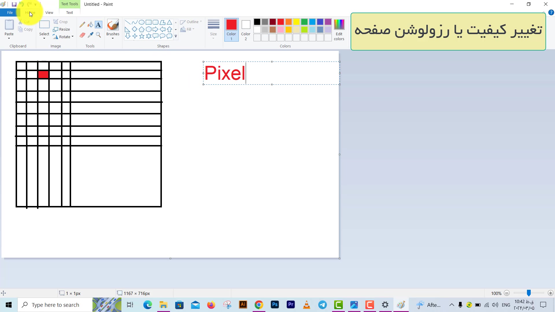
Task: Select the Fill with color bucket tool
Action: point(90,25)
